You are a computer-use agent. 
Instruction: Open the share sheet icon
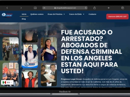(95, 8)
